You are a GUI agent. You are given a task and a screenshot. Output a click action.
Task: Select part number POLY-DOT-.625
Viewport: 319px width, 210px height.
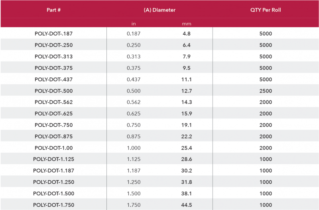(x=53, y=114)
